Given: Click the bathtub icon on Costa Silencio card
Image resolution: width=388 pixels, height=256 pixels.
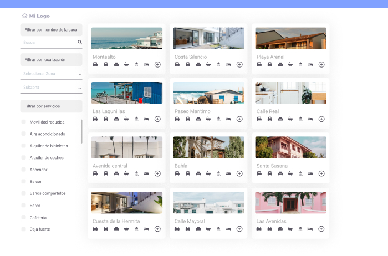Looking at the screenshot, I should coord(208,65).
